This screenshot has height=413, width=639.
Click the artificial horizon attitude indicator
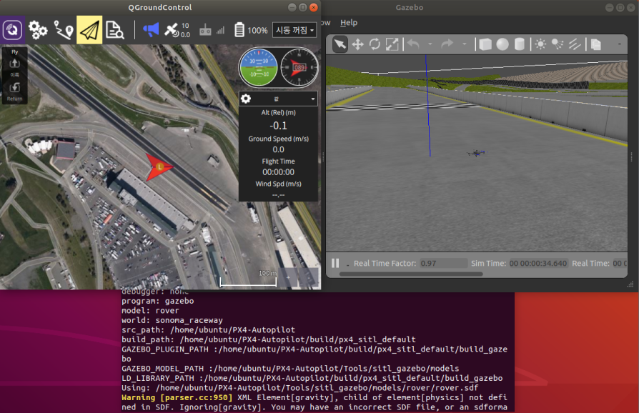tap(258, 68)
